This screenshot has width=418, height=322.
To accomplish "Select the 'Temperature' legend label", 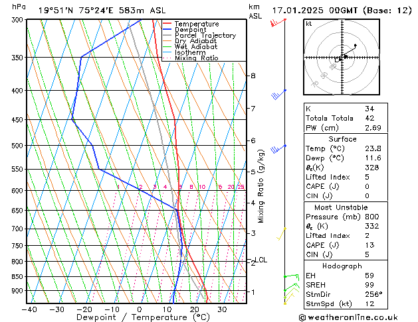I will 197,24.
